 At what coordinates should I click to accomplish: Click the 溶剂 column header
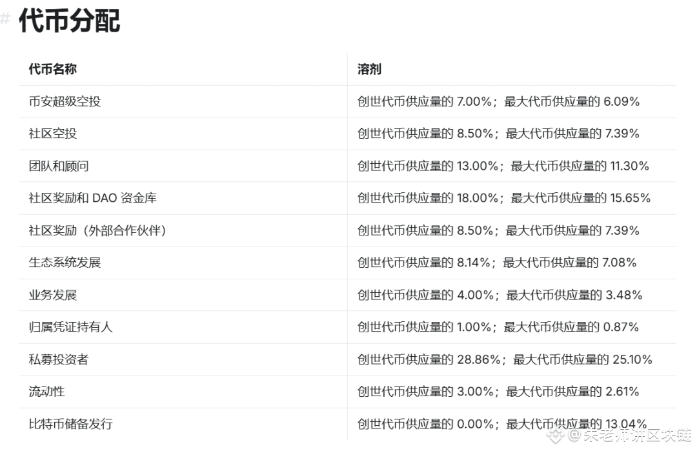point(369,69)
